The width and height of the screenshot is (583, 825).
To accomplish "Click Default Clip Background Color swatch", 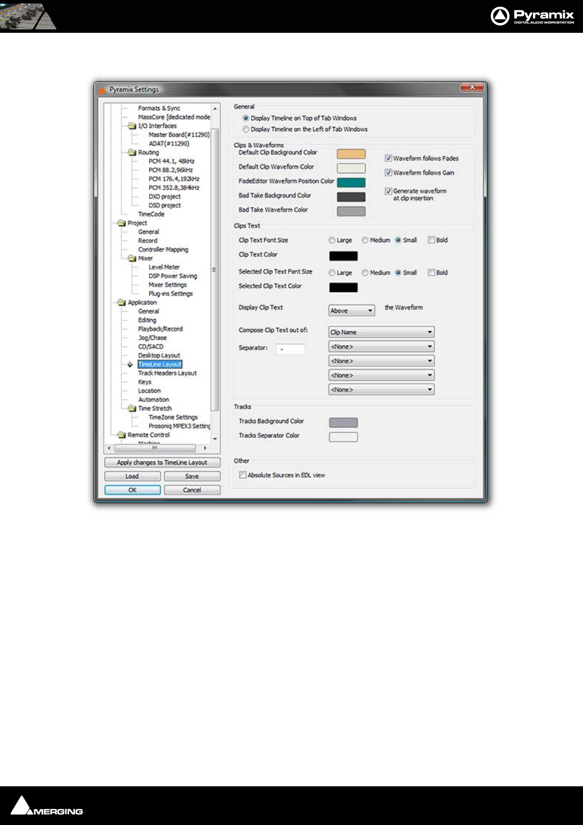I will [351, 154].
